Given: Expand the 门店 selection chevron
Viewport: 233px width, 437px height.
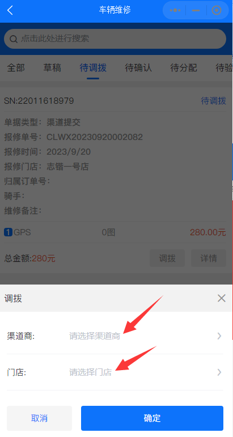Looking at the screenshot, I should 219,372.
